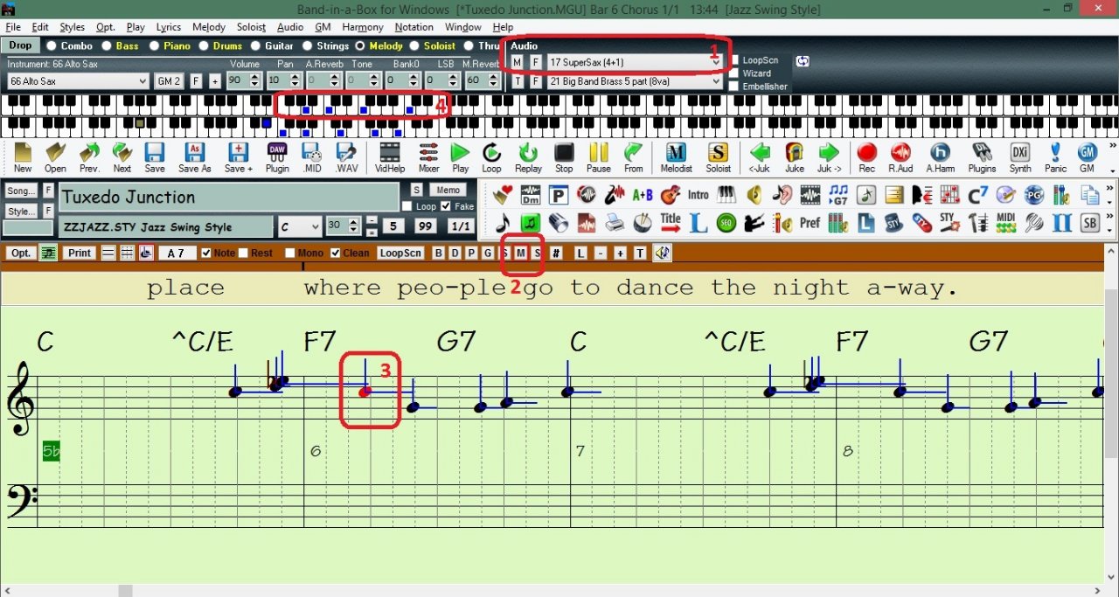This screenshot has height=597, width=1119.
Task: Click the Pref preferences icon
Action: coord(810,223)
